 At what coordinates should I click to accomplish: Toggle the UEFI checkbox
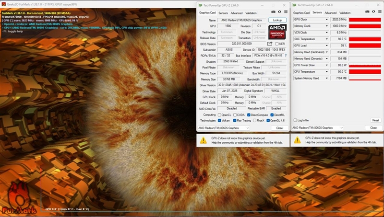click(x=276, y=44)
